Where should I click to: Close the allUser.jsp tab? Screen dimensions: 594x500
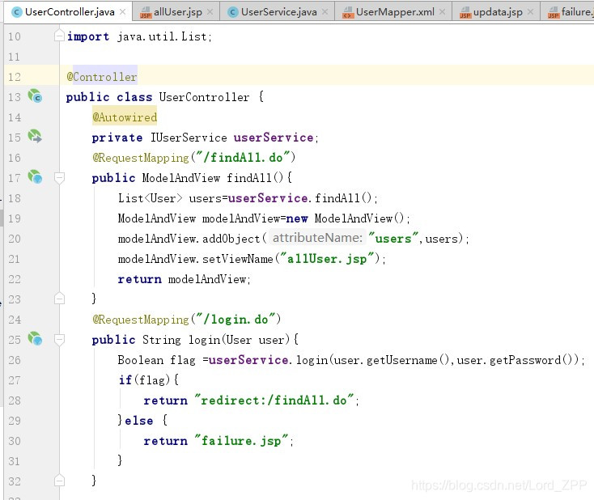(210, 12)
